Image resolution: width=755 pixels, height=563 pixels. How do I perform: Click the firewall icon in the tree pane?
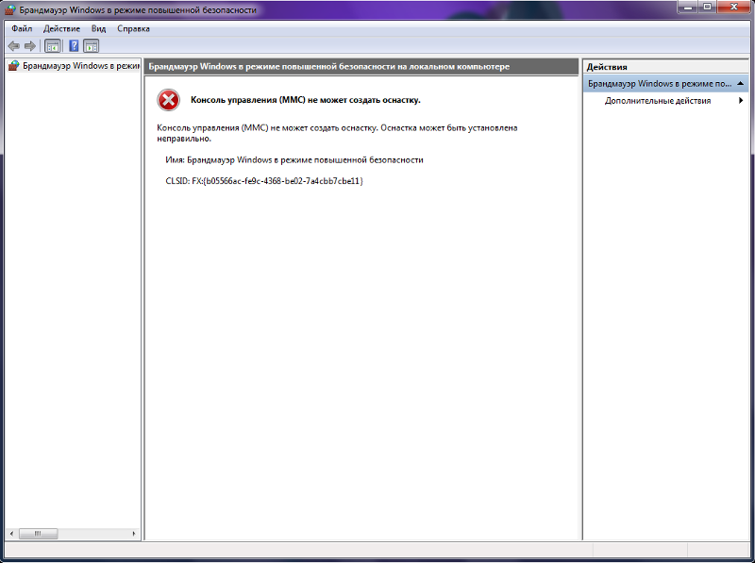coord(13,65)
